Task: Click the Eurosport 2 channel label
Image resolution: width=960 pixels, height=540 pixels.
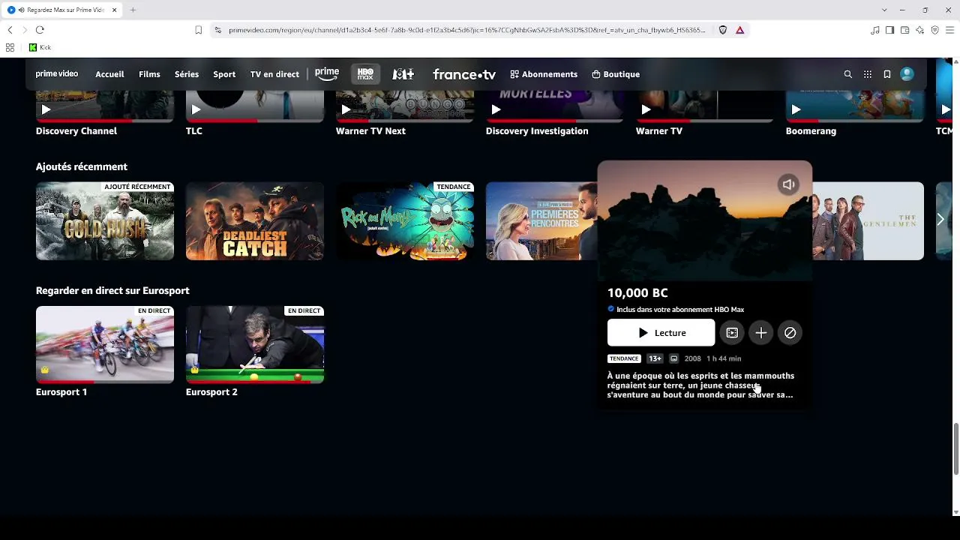Action: (x=211, y=392)
